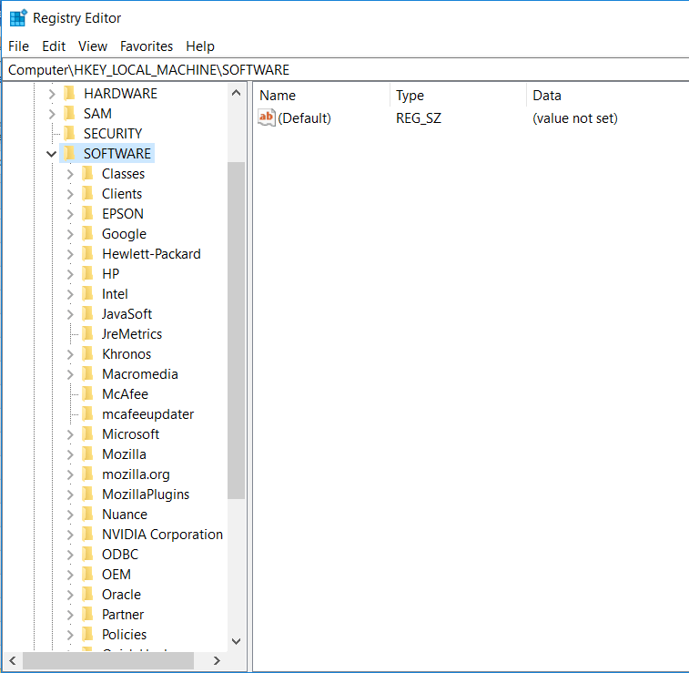
Task: Open the Favorites menu
Action: [147, 46]
